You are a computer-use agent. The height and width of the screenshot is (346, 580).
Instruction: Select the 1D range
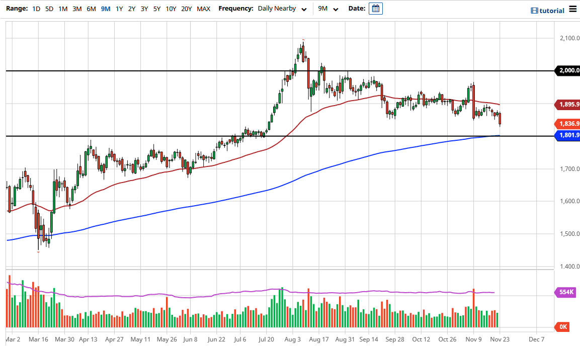(36, 9)
